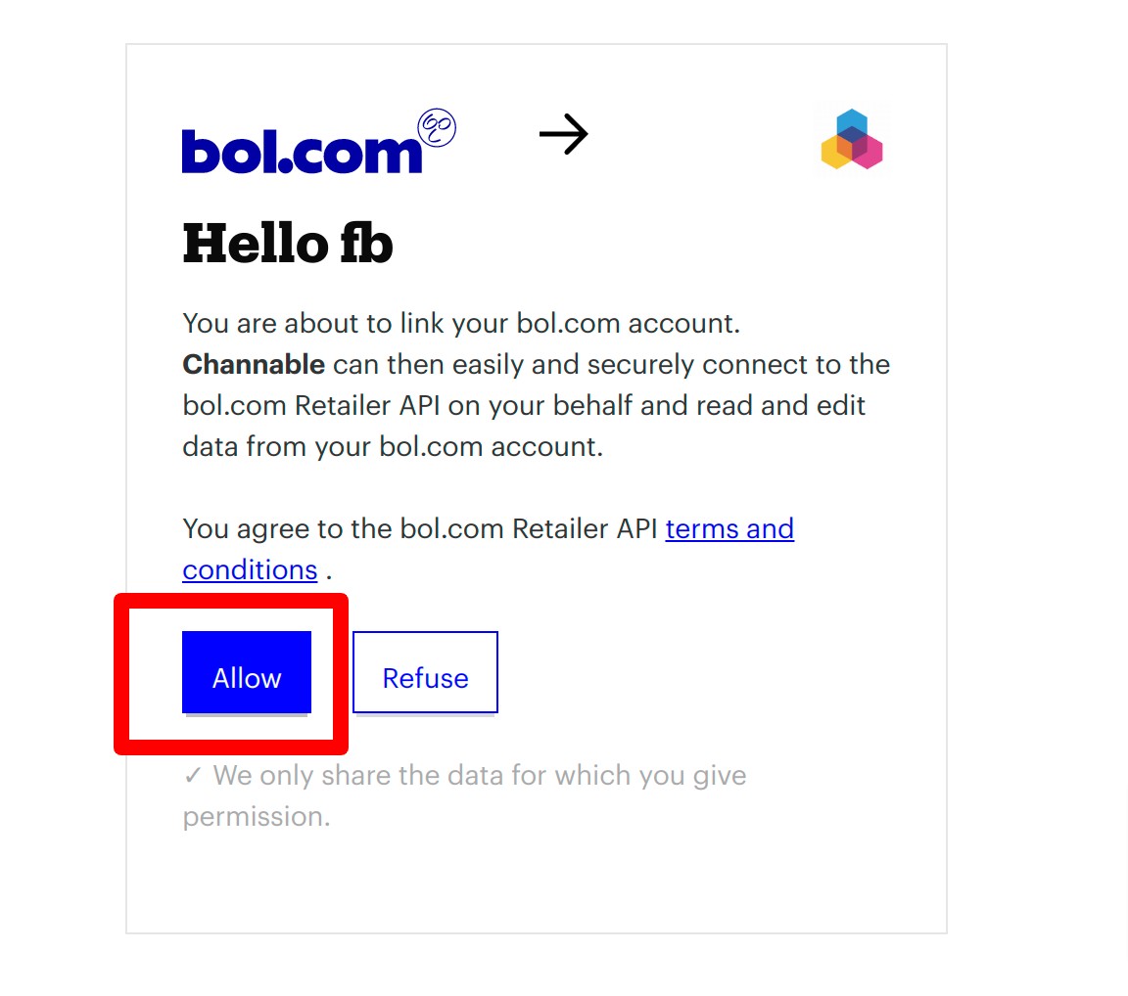Refuse the account link request
Screen dimensions: 1128x996
pos(425,672)
